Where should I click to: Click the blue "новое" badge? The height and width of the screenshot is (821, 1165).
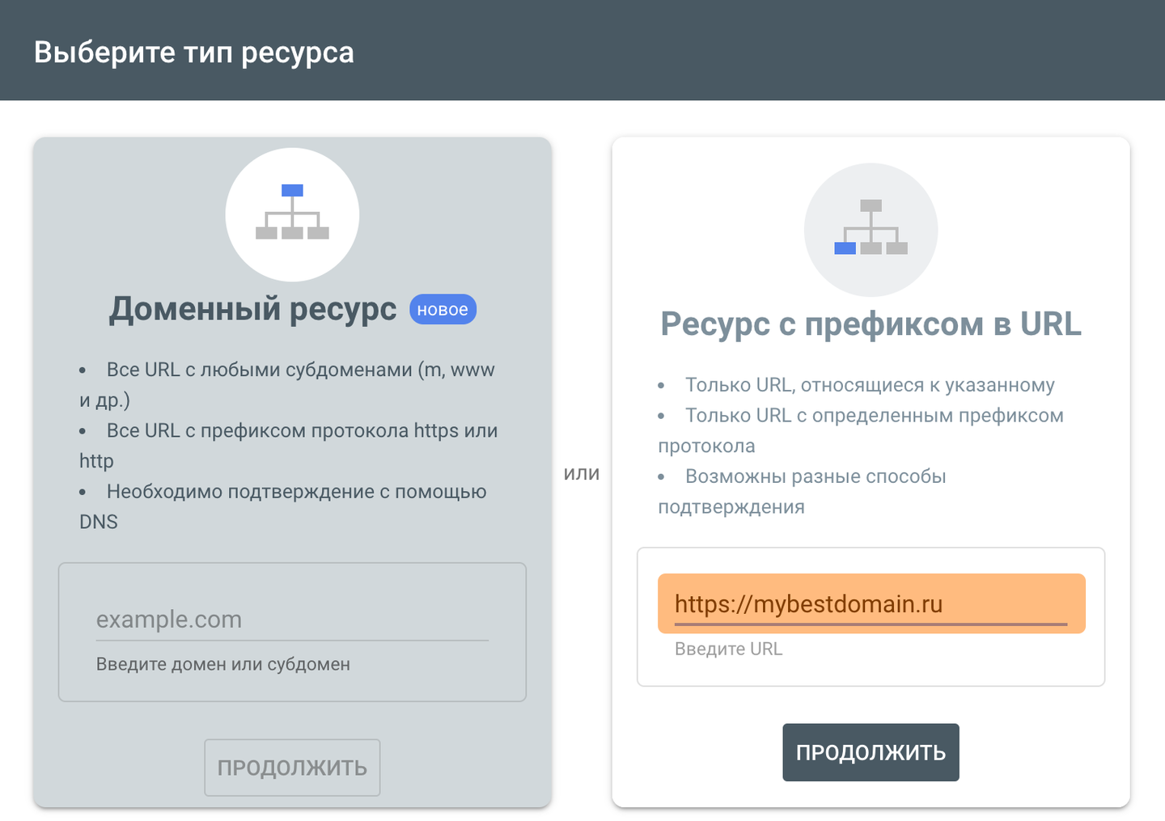[x=443, y=310]
